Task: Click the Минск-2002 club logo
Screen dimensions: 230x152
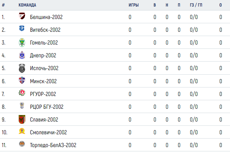Action: point(22,80)
